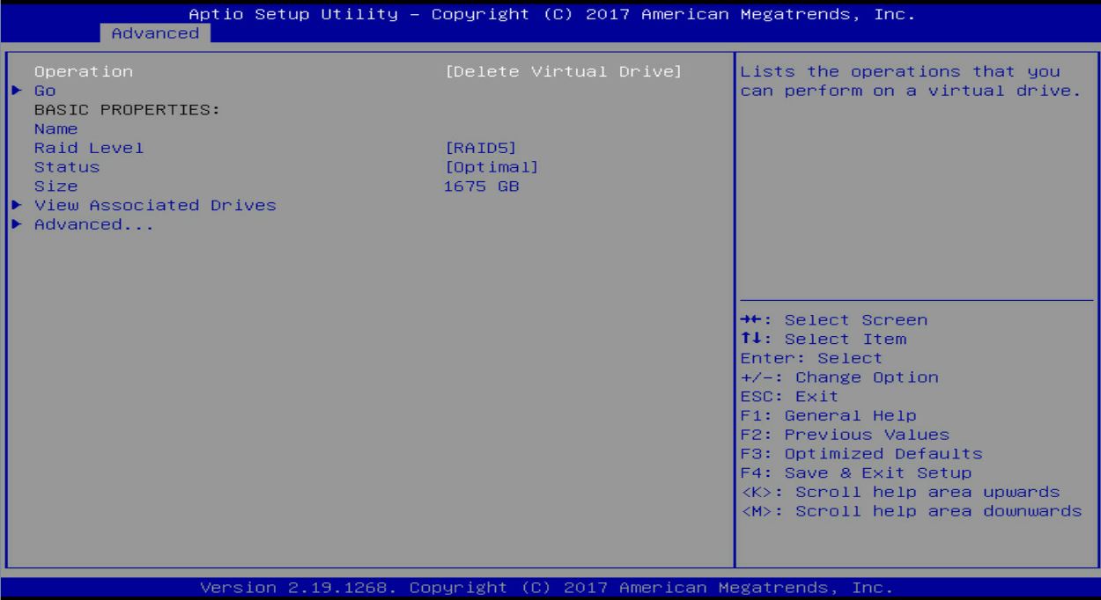
Task: Click the Select Item key hint
Action: point(823,340)
